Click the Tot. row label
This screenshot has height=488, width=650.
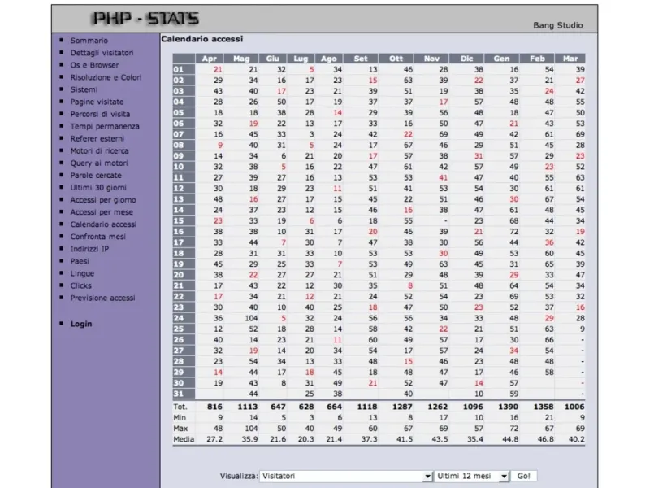[180, 407]
